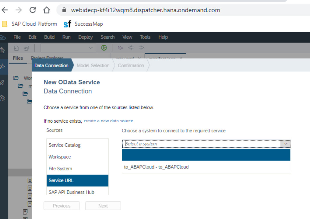Click the Web IDE logo icon
Image resolution: width=310 pixels, height=219 pixels.
3,37
